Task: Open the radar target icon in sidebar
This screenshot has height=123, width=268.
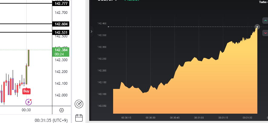Action: point(79,104)
